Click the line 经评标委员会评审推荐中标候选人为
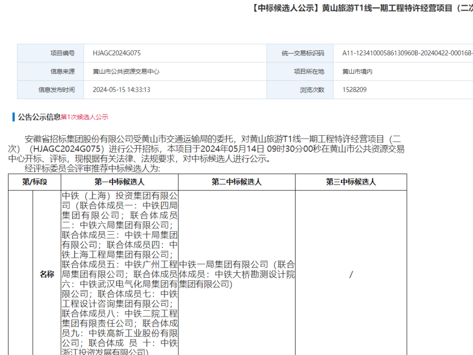The height and width of the screenshot is (355, 473). coord(92,169)
